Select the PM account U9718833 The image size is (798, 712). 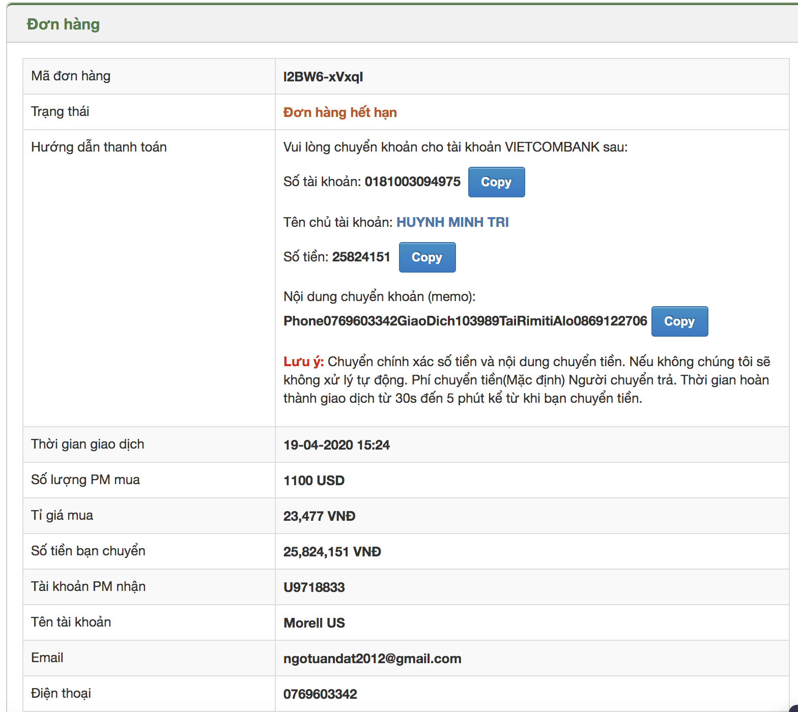314,587
